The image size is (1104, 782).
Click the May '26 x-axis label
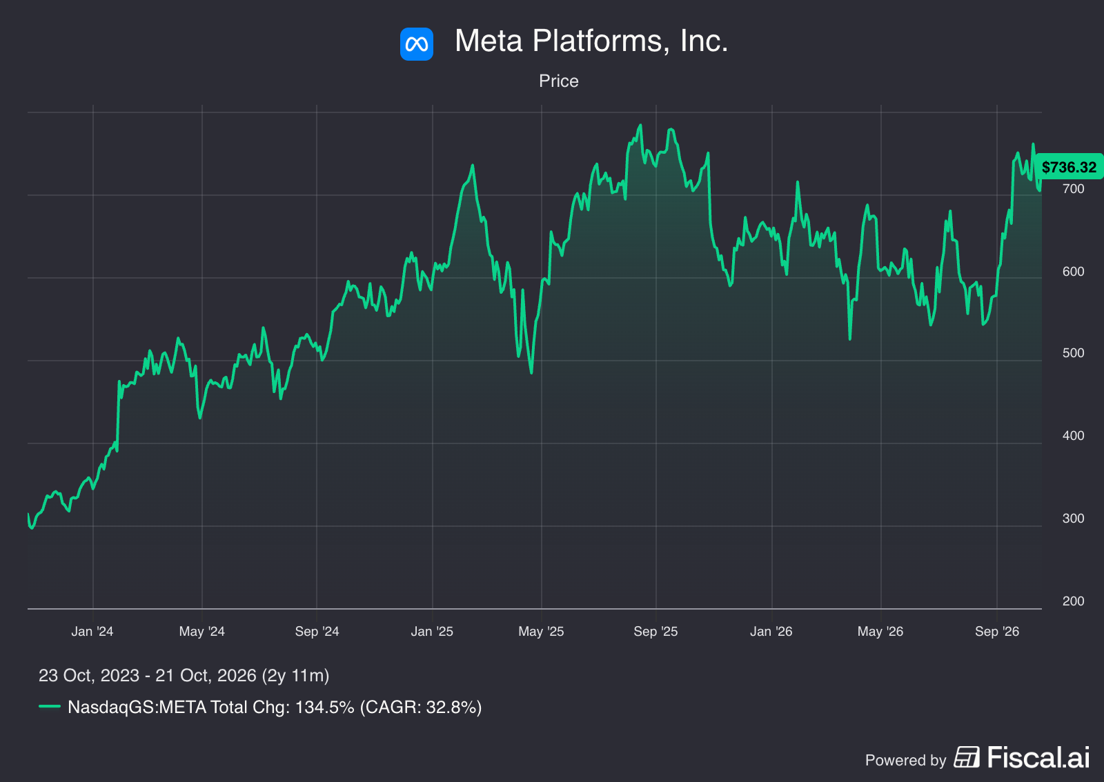(880, 631)
